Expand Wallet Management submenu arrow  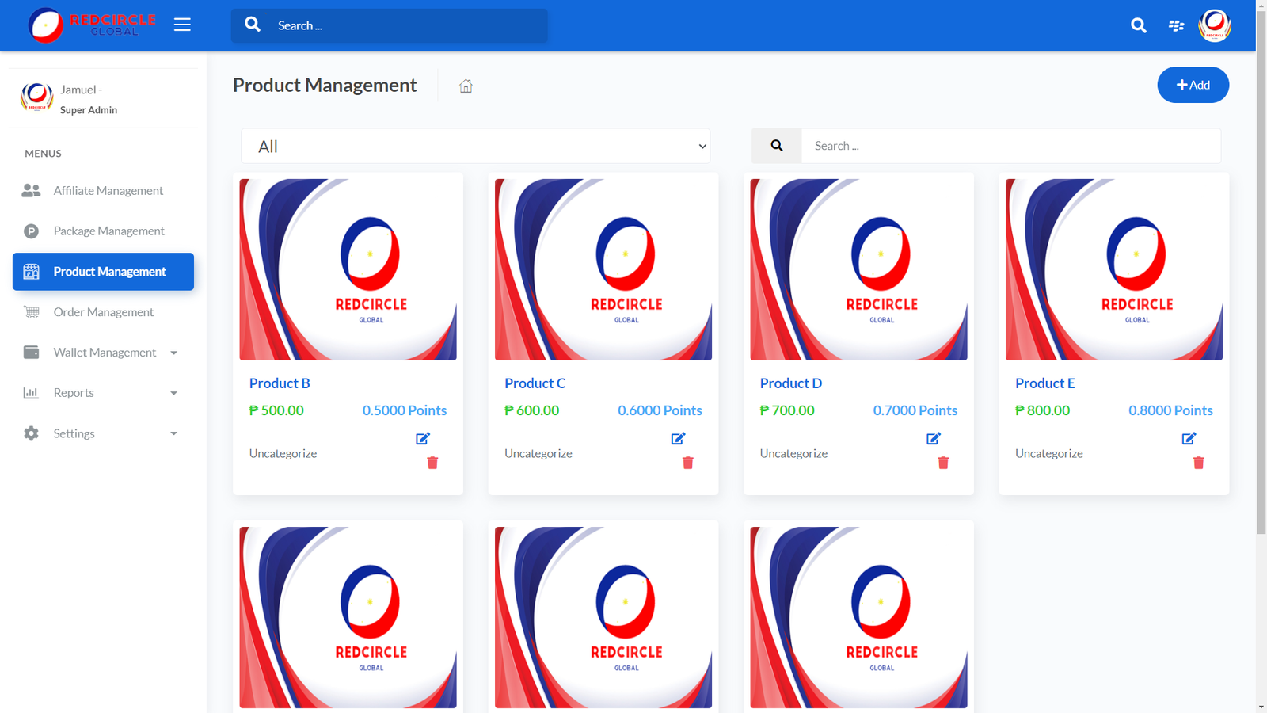pos(174,353)
